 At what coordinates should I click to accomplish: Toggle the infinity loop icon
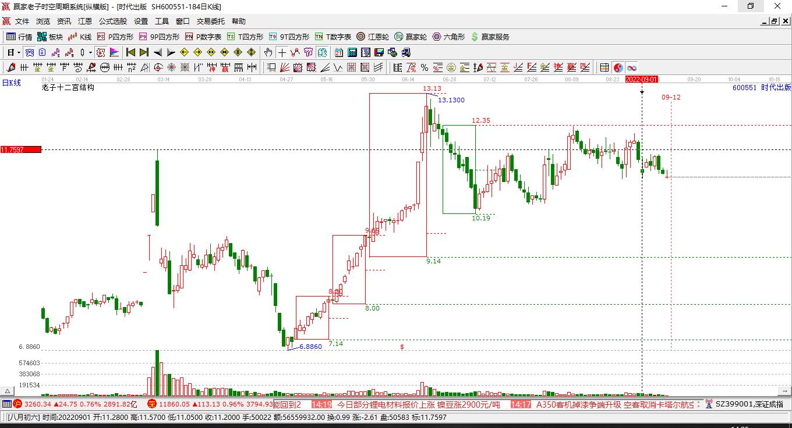(632, 67)
